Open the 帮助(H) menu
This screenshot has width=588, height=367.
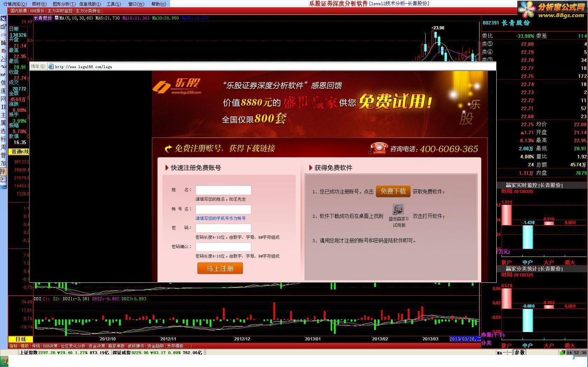(159, 4)
